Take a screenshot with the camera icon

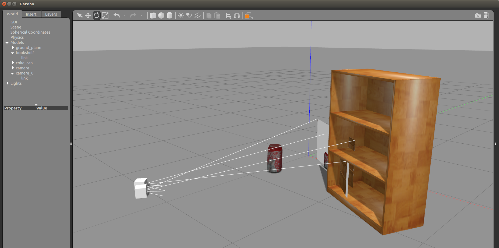[478, 15]
